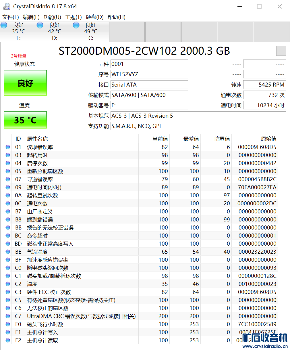Click the blue status orb for ID B7 由厂商定义
290x350 pixels.
click(x=7, y=211)
